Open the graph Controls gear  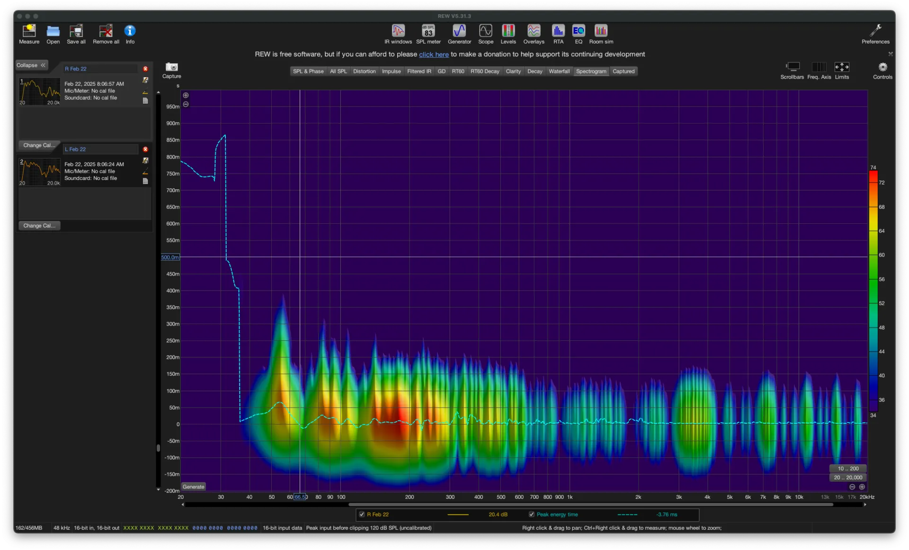pos(882,67)
